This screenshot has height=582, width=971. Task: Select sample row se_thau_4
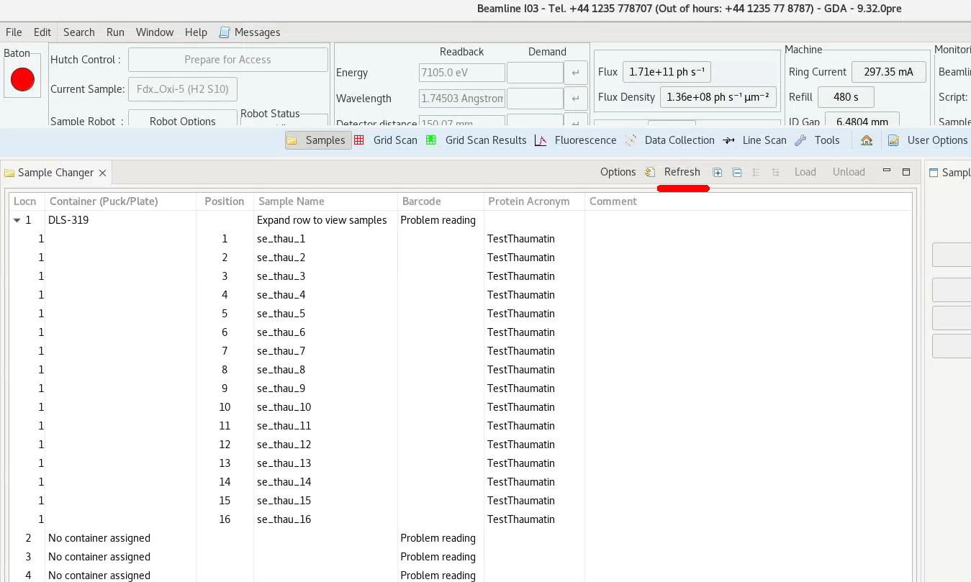click(x=461, y=295)
